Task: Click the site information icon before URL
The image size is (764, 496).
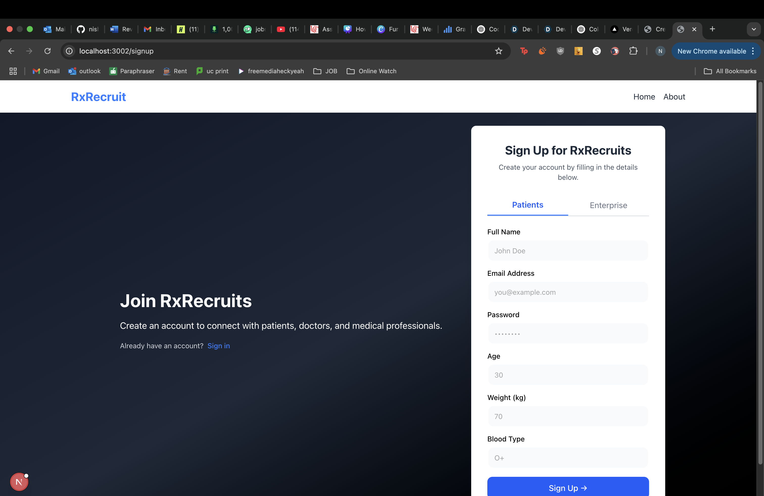Action: tap(69, 51)
